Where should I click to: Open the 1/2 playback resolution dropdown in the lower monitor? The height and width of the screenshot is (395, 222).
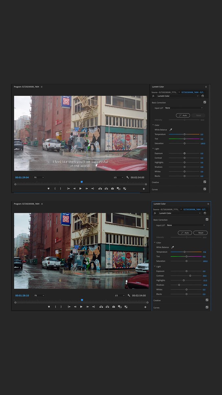[x=120, y=296]
